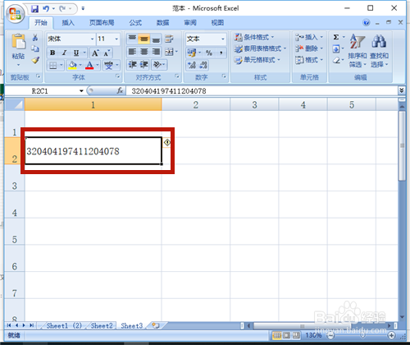The height and width of the screenshot is (345, 410).
Task: Apply percent style
Action: coord(209,53)
